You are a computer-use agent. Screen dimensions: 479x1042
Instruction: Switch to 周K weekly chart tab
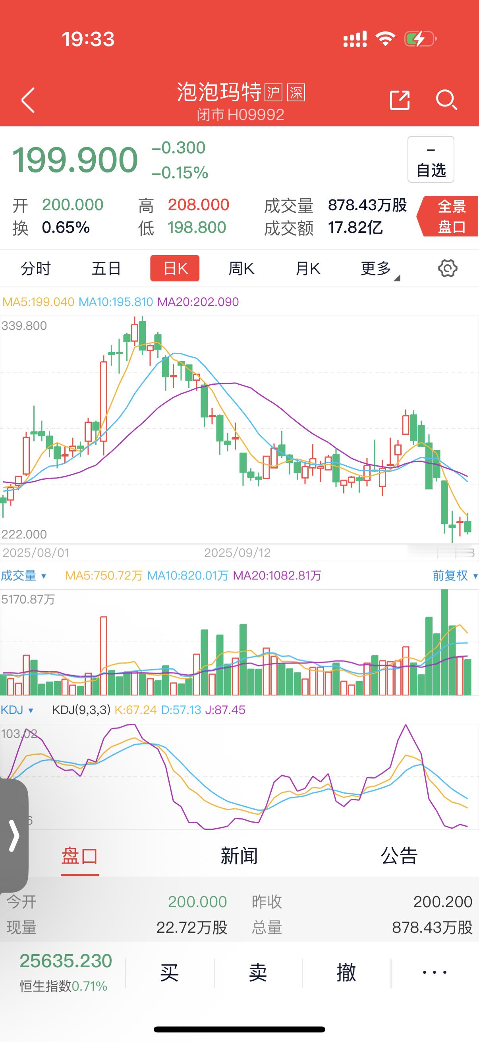241,269
